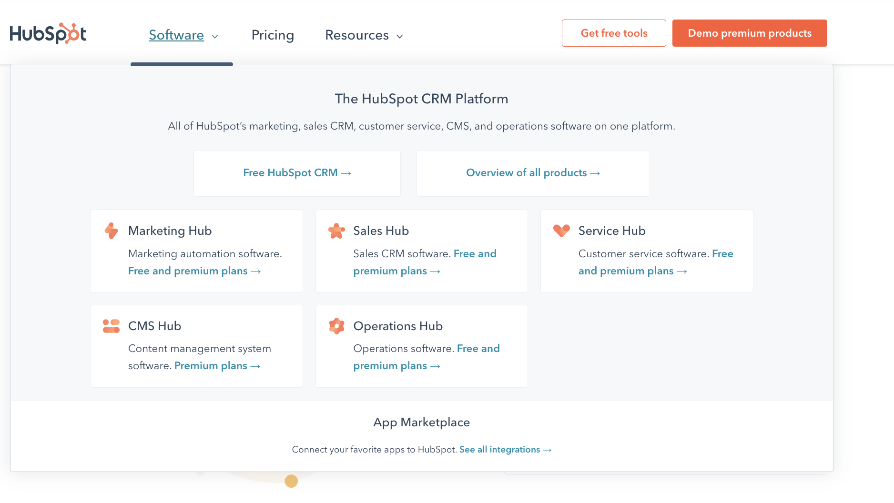
Task: Open Overview of all products link
Action: click(533, 173)
